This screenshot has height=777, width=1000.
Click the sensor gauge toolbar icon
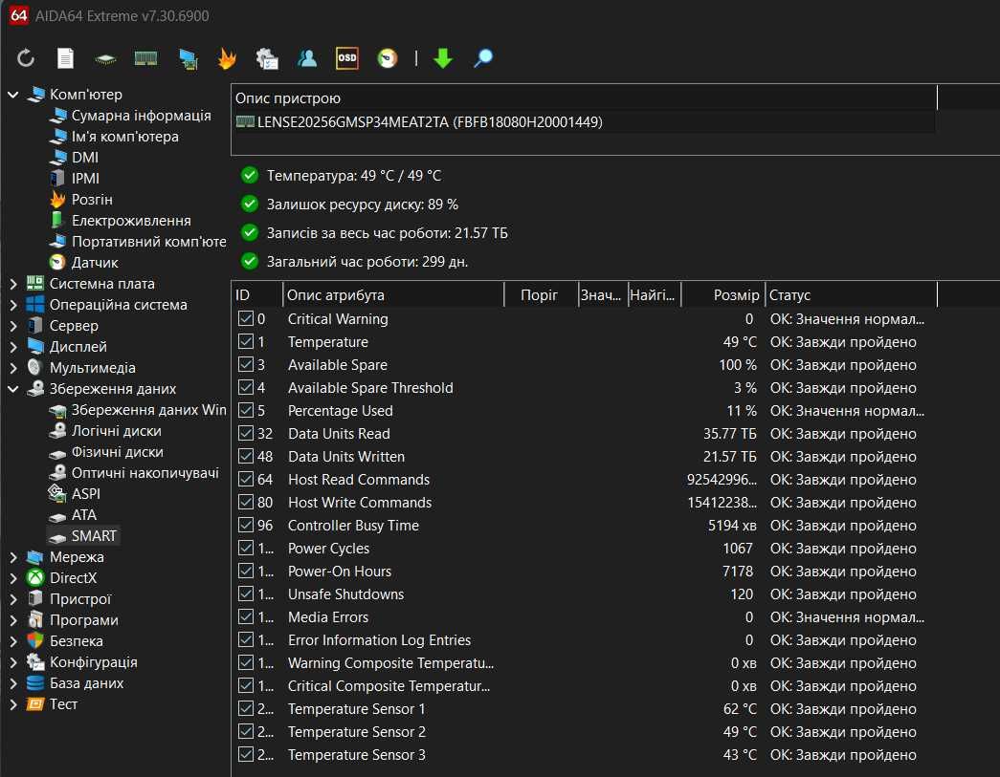click(x=388, y=58)
